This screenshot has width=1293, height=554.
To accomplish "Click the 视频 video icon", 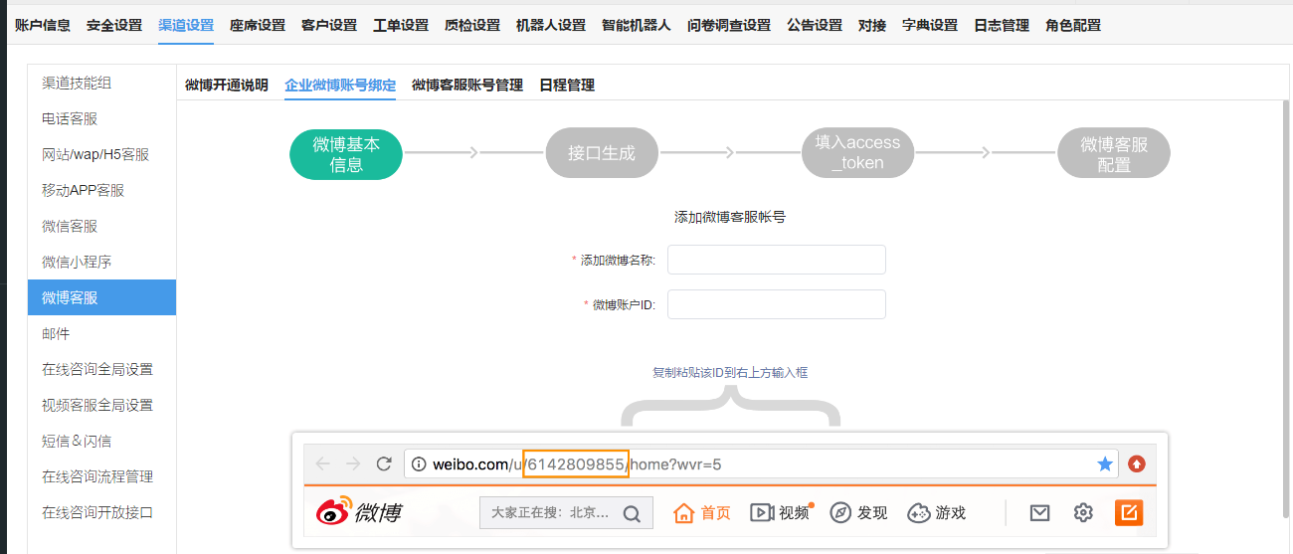I will click(762, 512).
